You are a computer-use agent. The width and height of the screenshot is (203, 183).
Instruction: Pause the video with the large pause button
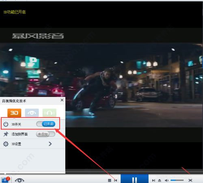pos(134,179)
